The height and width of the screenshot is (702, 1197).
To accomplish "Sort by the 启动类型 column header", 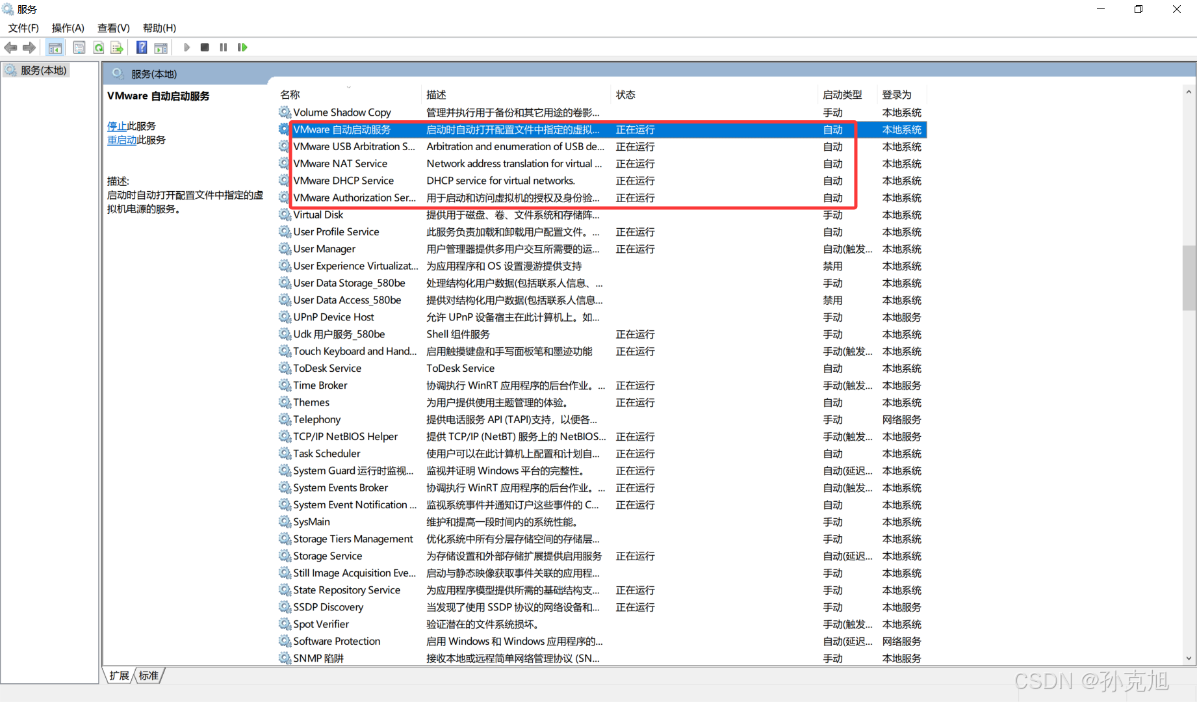I will coord(847,95).
